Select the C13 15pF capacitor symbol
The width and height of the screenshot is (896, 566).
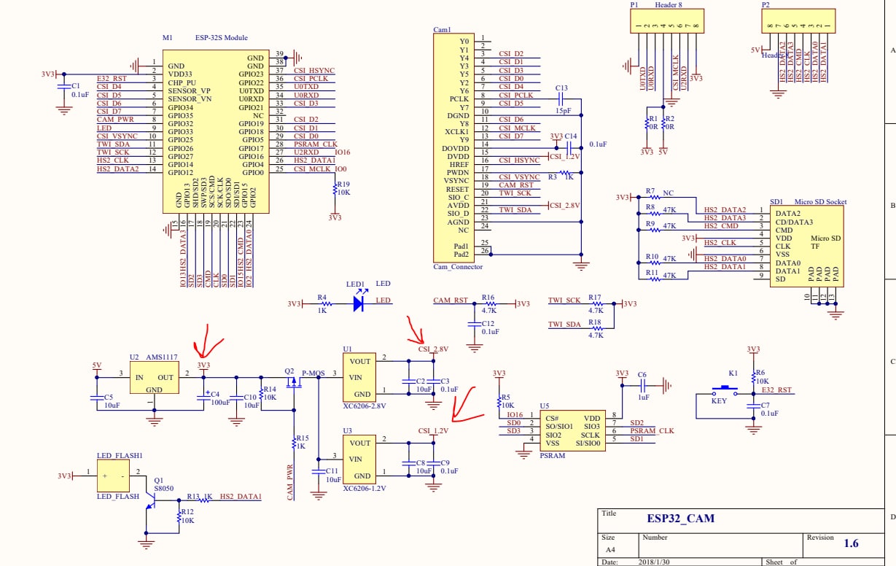(561, 99)
